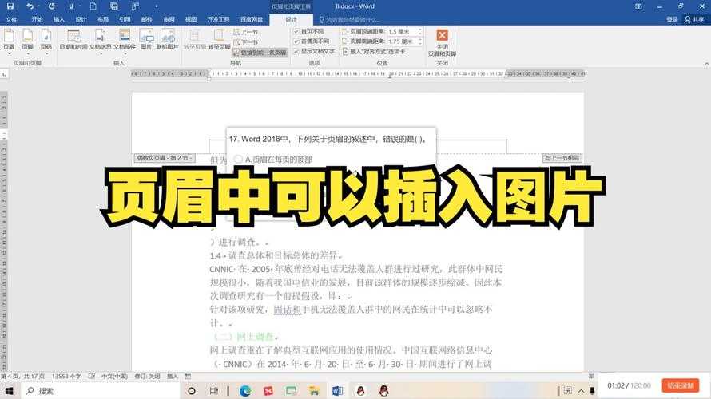Insert 日期和时间 into header

pos(73,39)
